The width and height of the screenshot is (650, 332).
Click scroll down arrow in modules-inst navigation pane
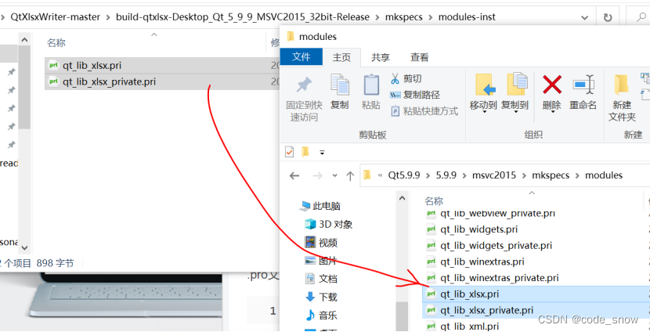24,247
